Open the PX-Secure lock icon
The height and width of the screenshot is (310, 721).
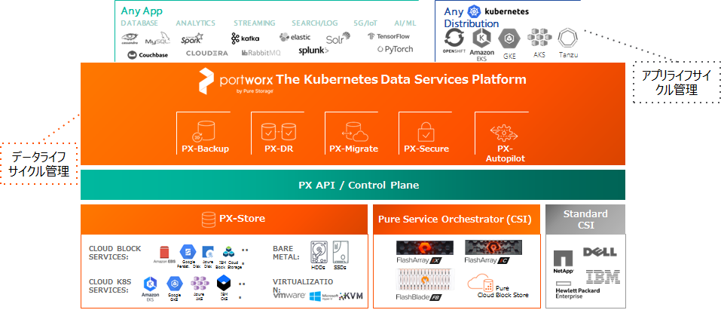[426, 129]
